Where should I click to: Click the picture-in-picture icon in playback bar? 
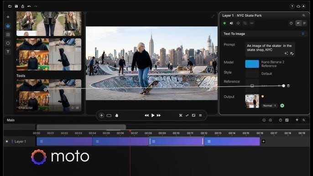193,115
